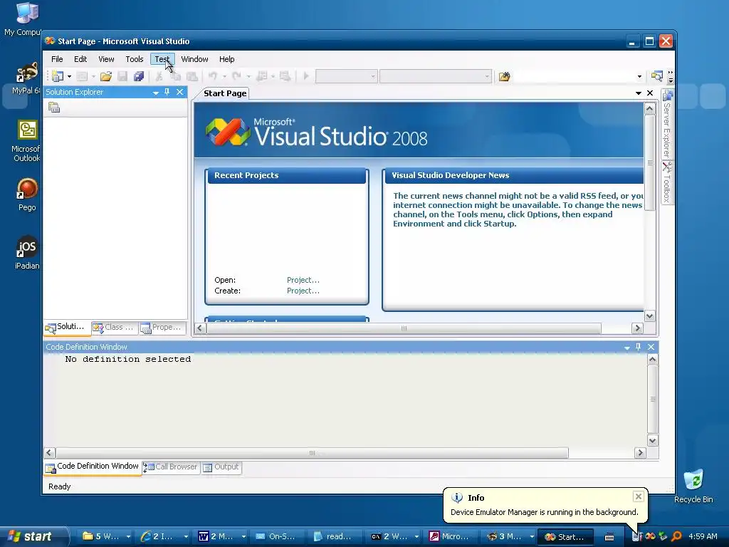Switch to the Output tab

(x=221, y=467)
